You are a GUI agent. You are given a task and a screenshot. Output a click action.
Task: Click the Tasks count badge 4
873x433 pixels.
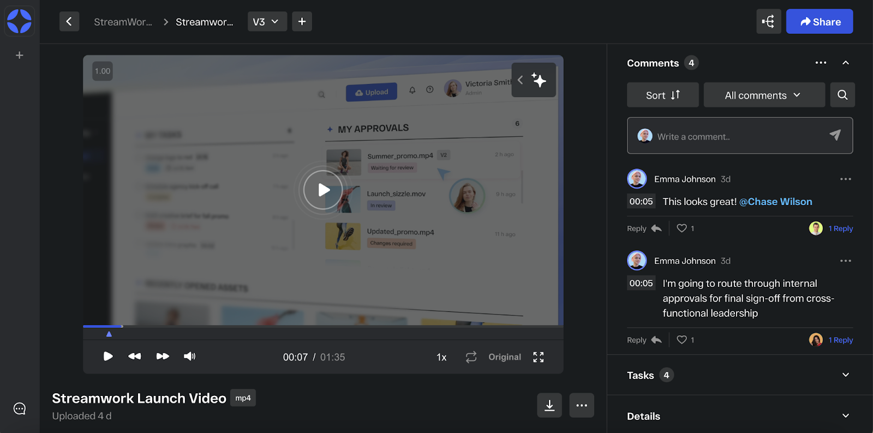click(x=666, y=375)
